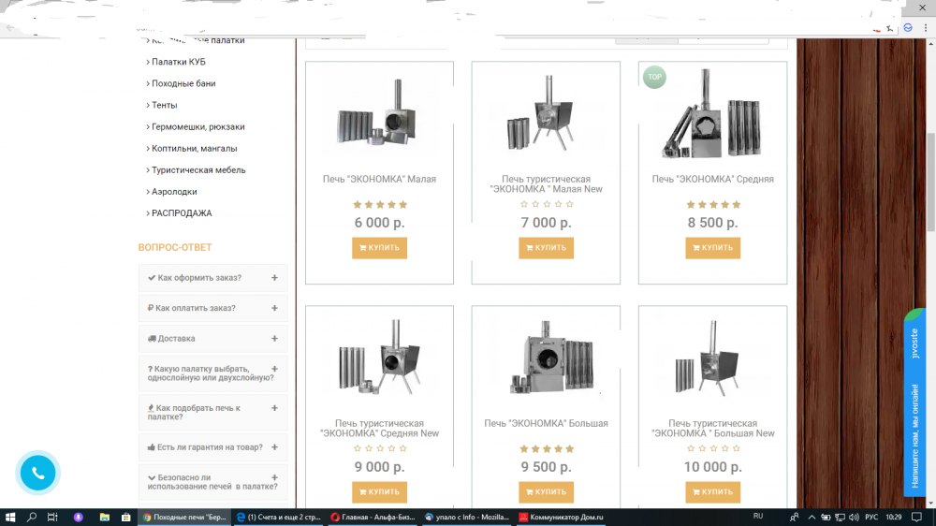936x526 pixels.
Task: Click the ЭКОНОМКА Большая product image
Action: 546,360
